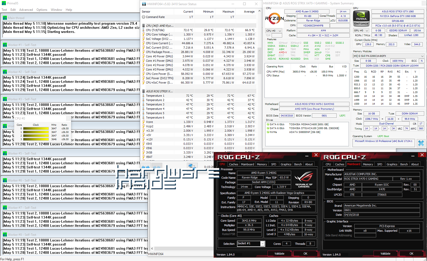Click the BIOS Date 04/19/2018 field
Screen dimensions: 427x261
coord(287,116)
